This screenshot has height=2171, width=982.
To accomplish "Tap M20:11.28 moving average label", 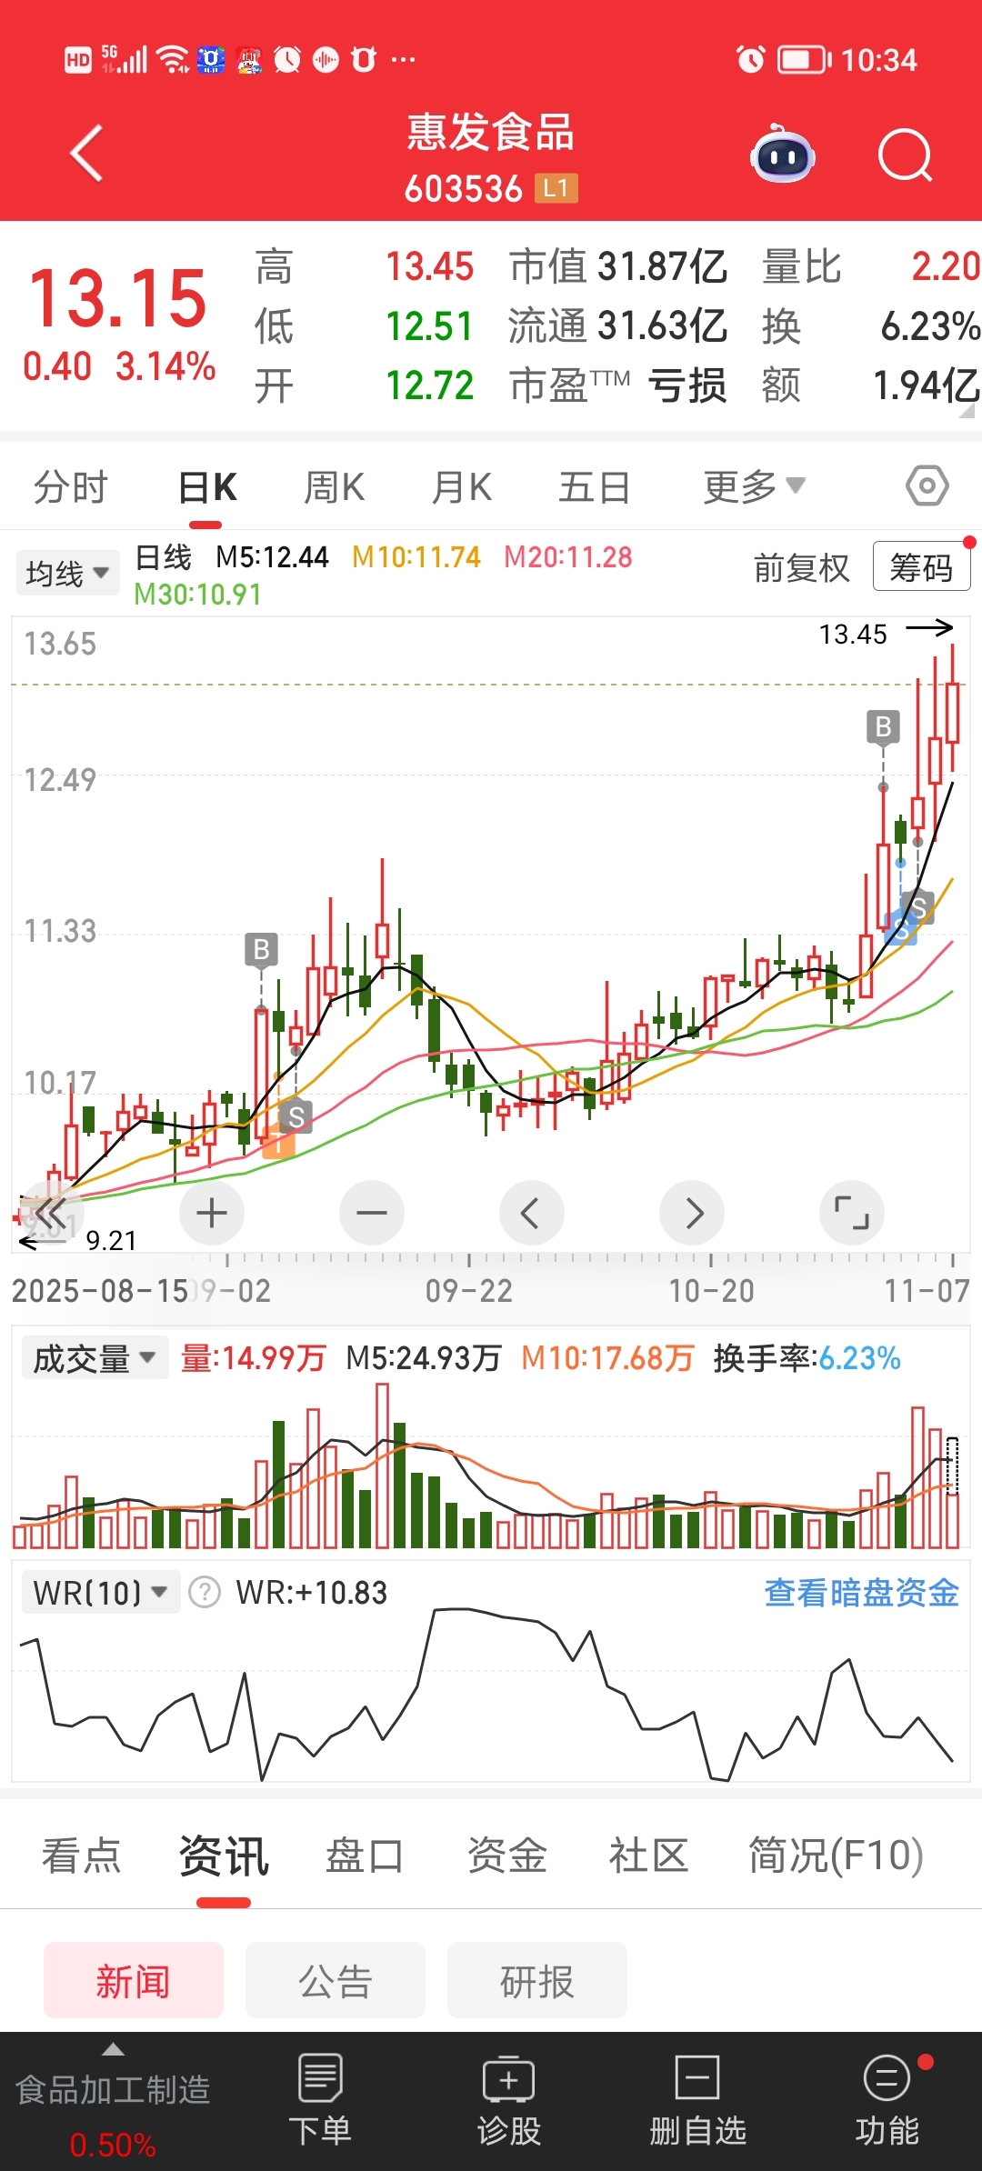I will (568, 556).
